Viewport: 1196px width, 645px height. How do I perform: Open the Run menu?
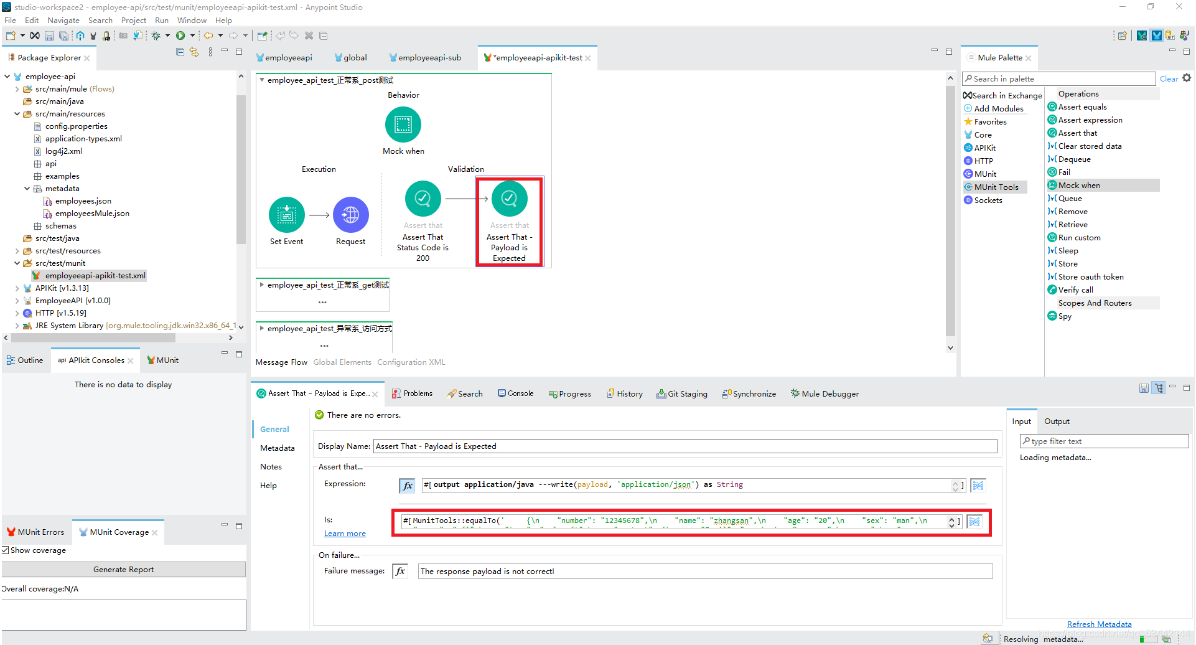pos(162,21)
